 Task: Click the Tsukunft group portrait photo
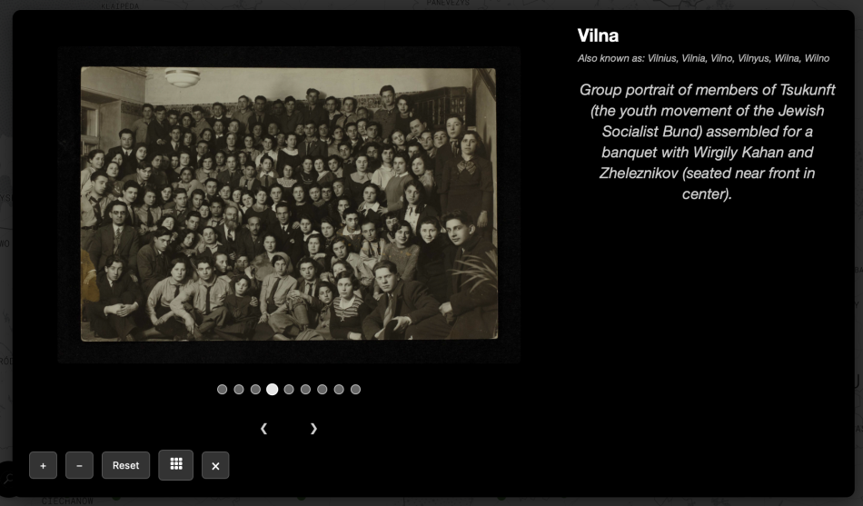(x=289, y=204)
